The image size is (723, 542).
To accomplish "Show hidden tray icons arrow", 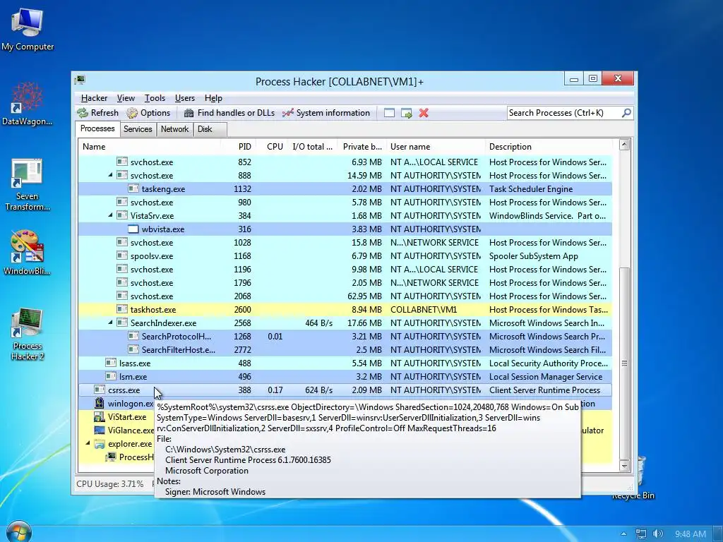I will point(624,534).
